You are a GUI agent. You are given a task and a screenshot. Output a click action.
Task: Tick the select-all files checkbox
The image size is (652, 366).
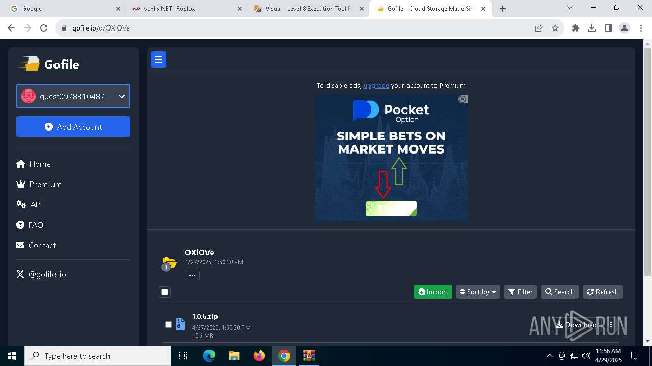pos(165,292)
